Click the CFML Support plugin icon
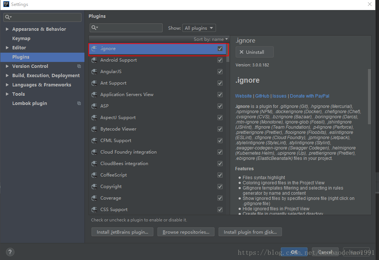379x260 pixels. point(94,141)
